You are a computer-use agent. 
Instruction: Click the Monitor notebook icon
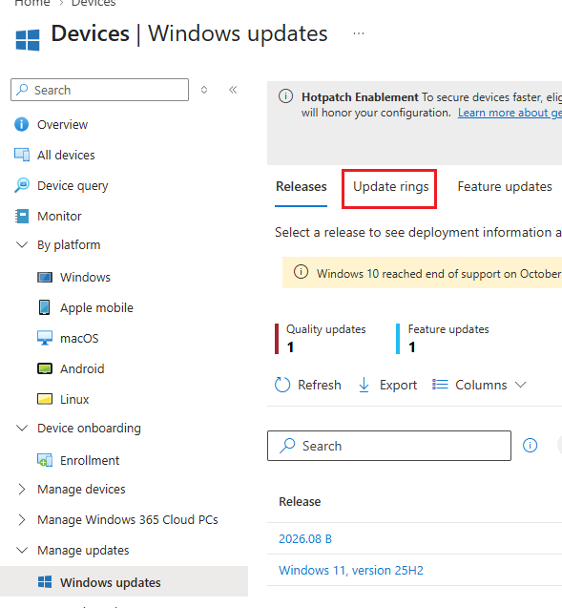click(22, 216)
